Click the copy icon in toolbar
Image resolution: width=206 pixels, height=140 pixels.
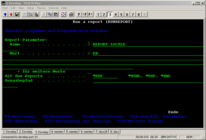coord(50,15)
